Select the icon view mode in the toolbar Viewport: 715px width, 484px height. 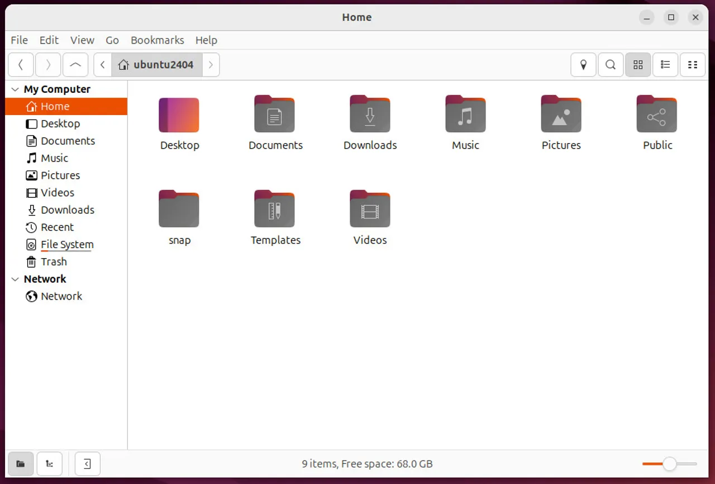click(x=638, y=64)
